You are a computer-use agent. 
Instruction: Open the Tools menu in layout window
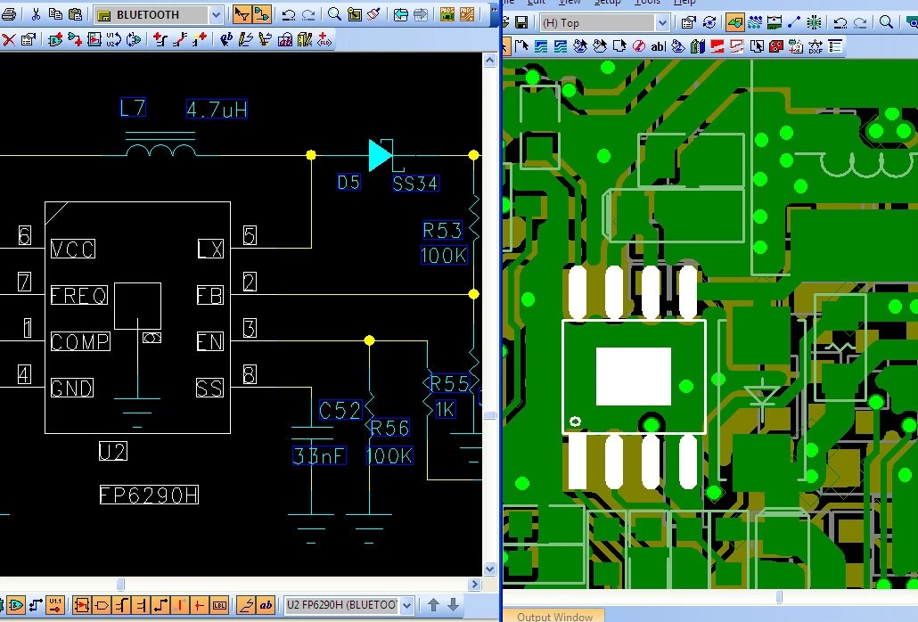coord(647,3)
